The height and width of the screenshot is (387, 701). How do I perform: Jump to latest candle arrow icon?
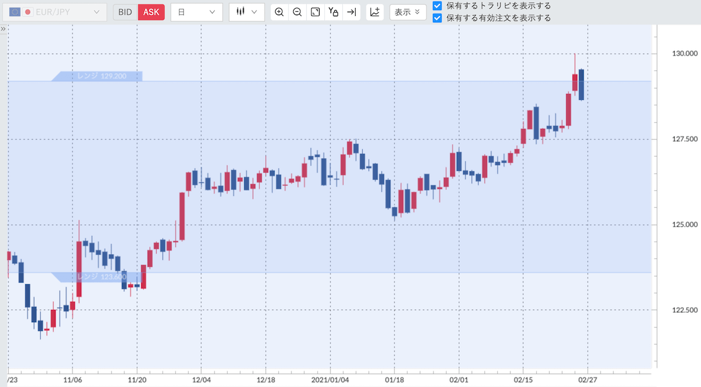[351, 12]
